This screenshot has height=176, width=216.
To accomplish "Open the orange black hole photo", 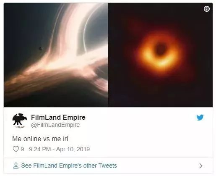I will (161, 55).
